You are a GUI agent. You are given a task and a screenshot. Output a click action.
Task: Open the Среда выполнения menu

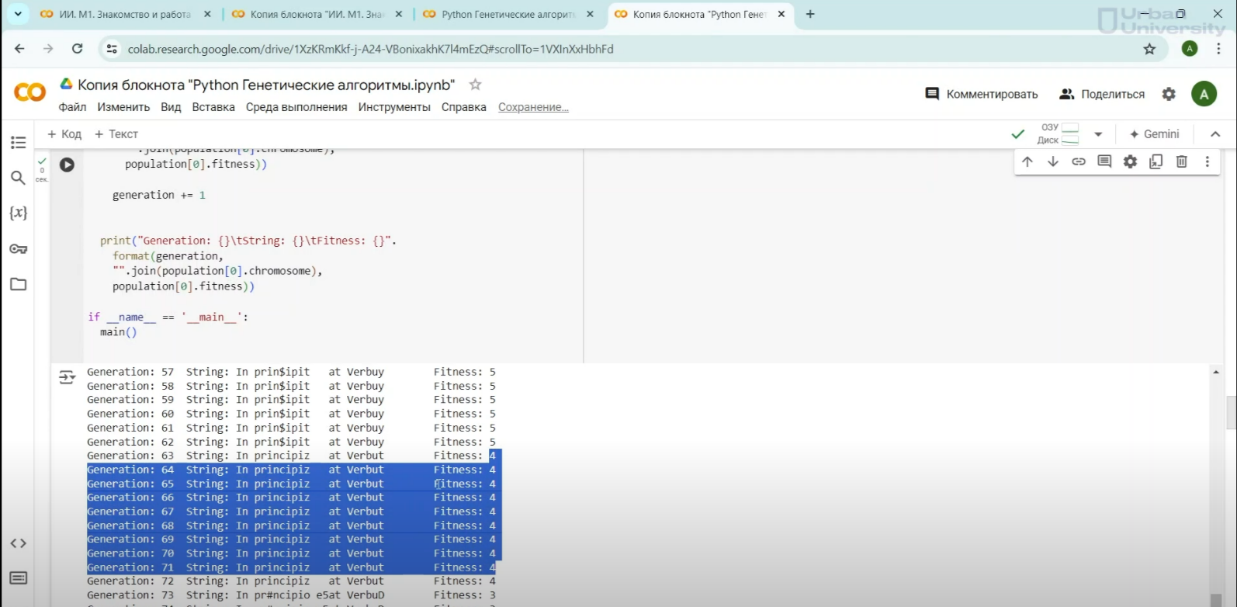296,107
